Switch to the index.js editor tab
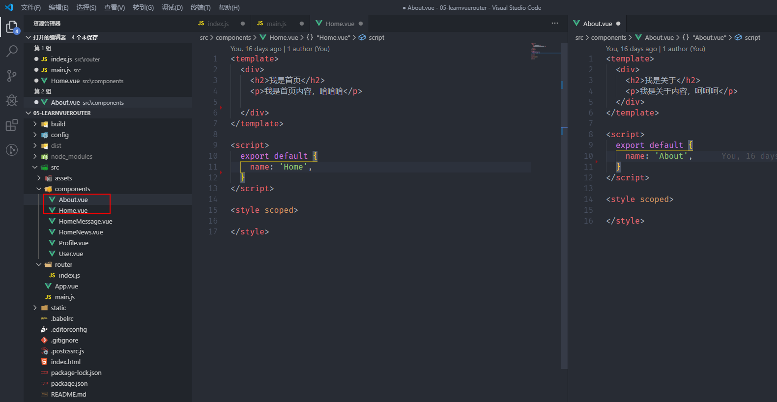The height and width of the screenshot is (402, 777). point(218,24)
